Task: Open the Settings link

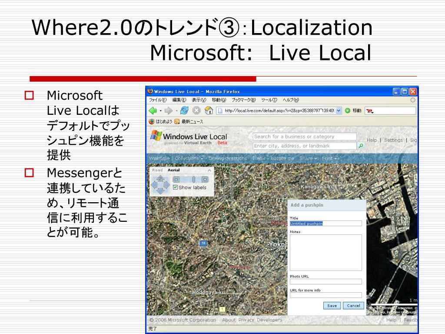Action: (x=393, y=140)
